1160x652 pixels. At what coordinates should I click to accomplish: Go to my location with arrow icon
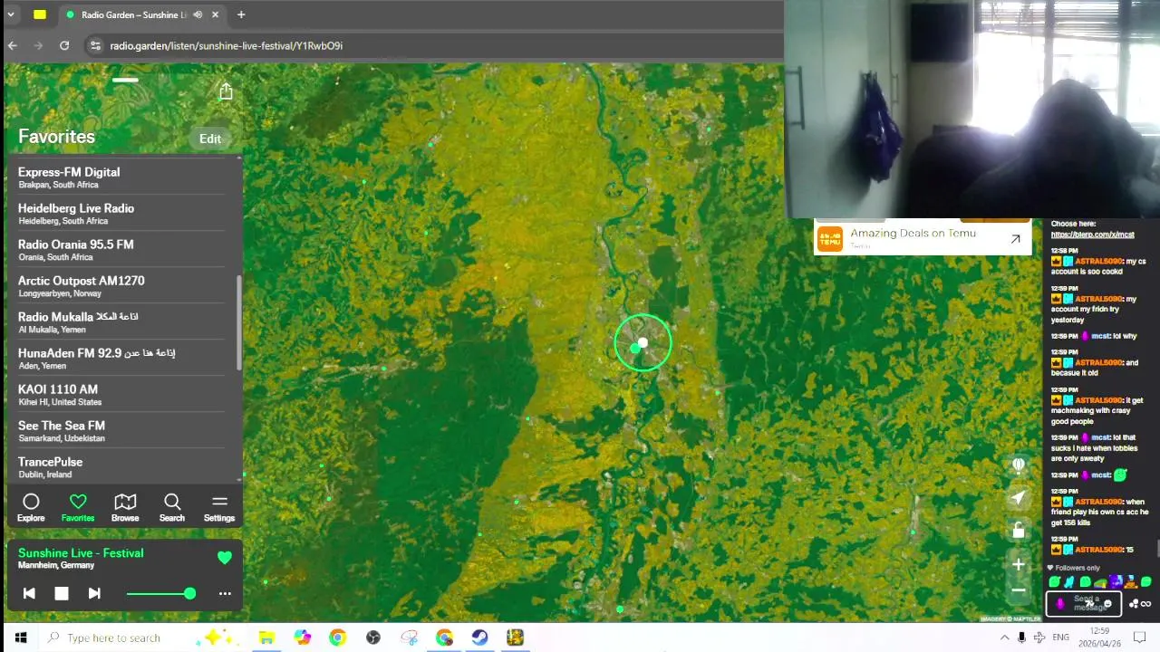1019,498
